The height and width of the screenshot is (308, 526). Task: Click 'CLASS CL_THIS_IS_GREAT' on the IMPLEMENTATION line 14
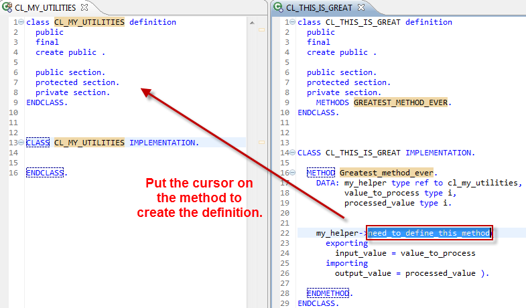(349, 153)
